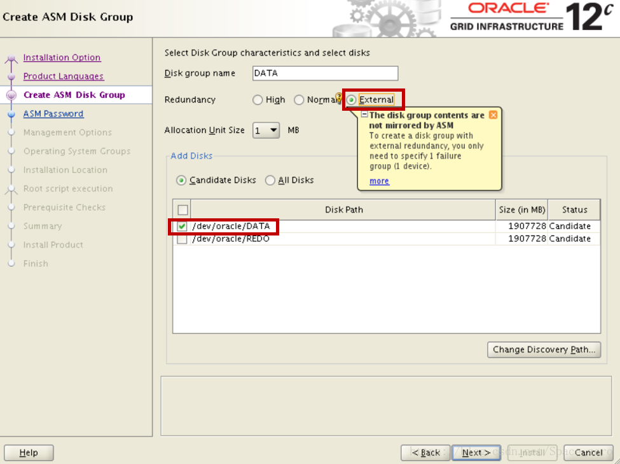Open the Installation Option step
620x464 pixels.
pos(62,57)
